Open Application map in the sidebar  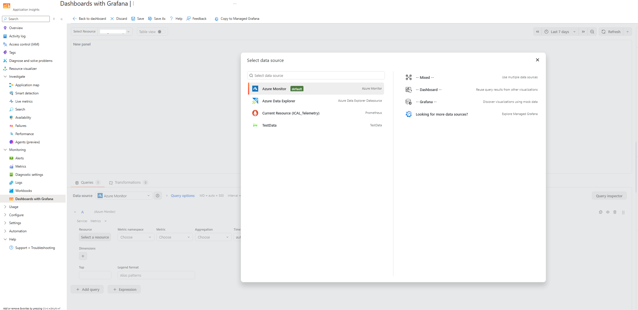pyautogui.click(x=27, y=85)
